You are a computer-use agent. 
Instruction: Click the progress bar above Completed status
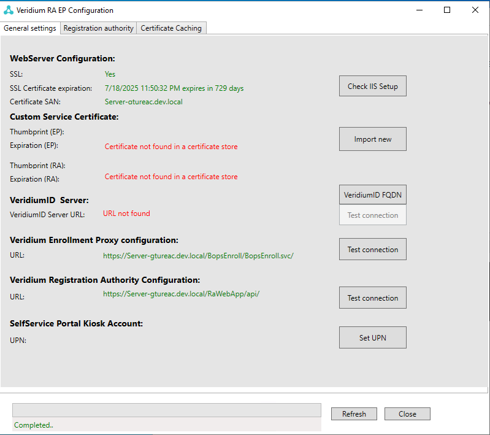166,410
